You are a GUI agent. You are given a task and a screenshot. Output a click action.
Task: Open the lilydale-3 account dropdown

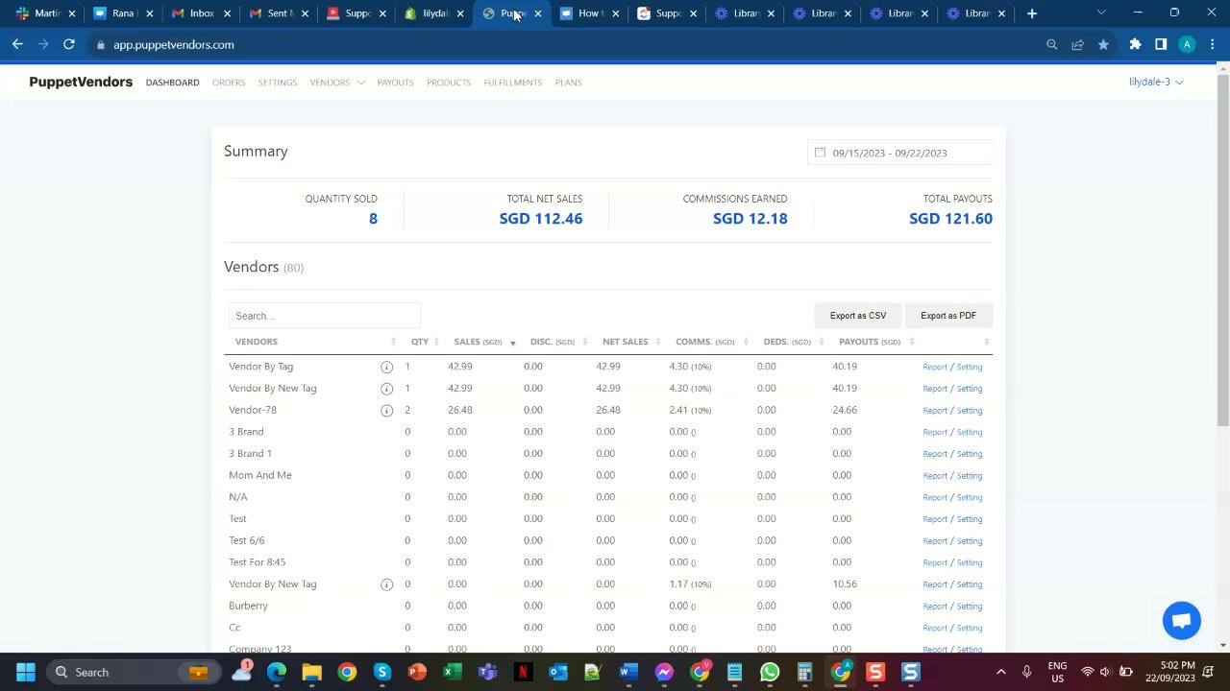pyautogui.click(x=1156, y=83)
